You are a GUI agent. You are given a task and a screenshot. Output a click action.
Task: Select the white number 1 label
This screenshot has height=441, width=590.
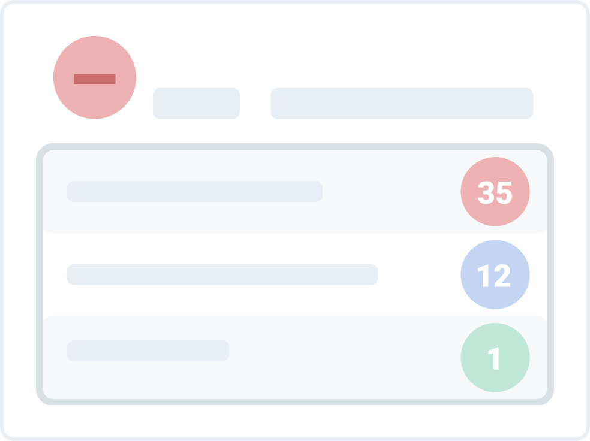(x=494, y=359)
